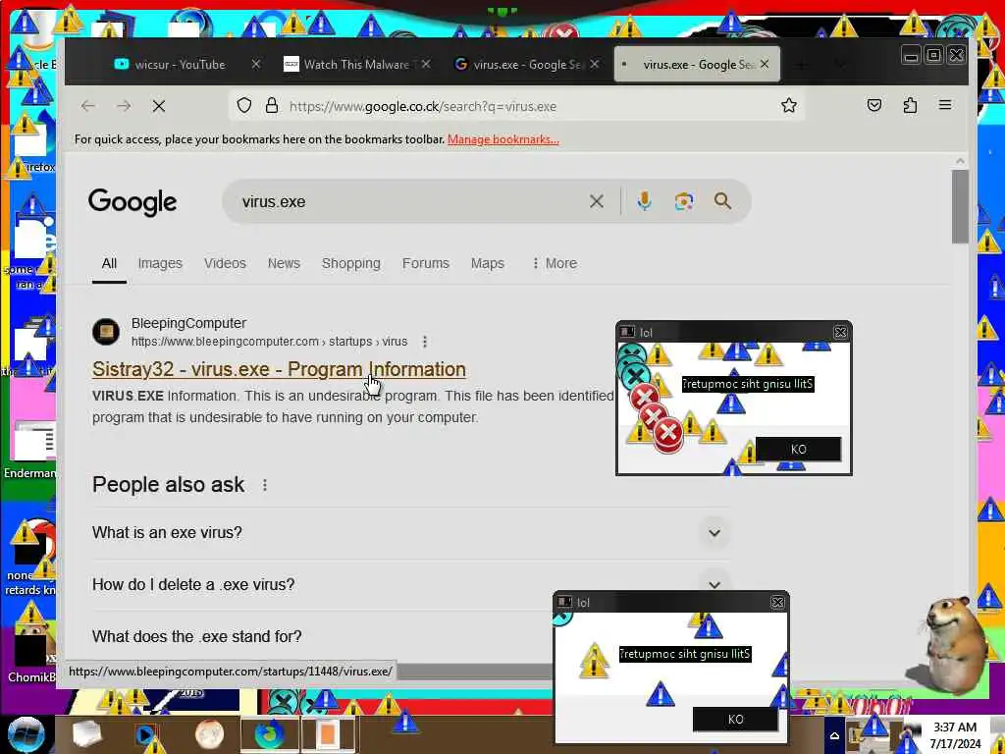
Task: Open the Pocket save icon
Action: pos(874,105)
